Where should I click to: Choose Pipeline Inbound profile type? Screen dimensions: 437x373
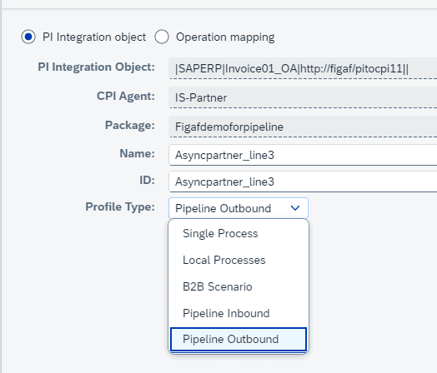click(239, 314)
